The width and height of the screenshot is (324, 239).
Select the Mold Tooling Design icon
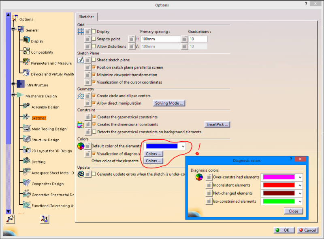point(26,128)
